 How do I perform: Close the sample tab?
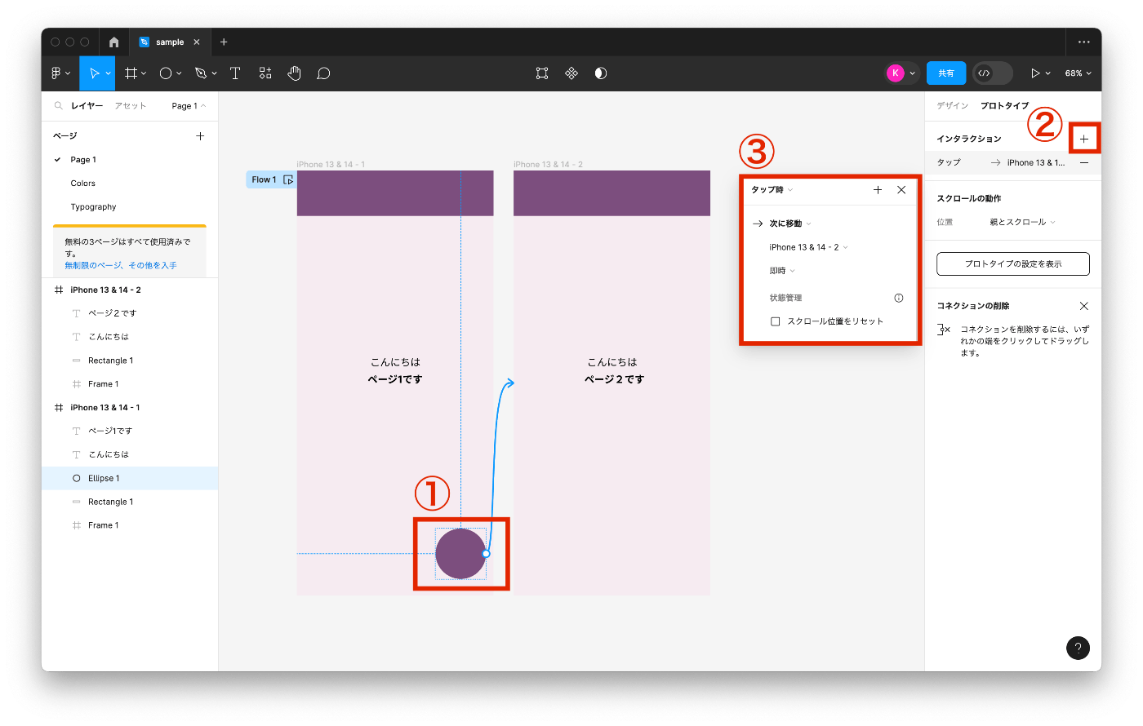click(197, 42)
